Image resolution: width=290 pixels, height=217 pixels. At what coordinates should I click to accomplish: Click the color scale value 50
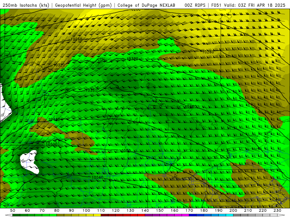click(x=13, y=210)
